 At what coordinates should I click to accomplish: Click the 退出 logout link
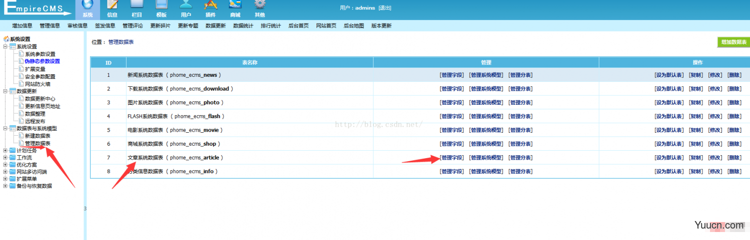(384, 8)
